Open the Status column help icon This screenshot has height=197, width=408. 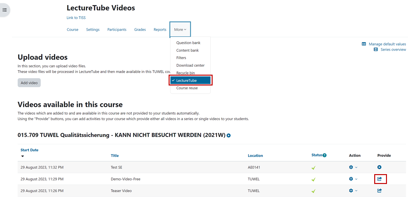click(x=324, y=155)
